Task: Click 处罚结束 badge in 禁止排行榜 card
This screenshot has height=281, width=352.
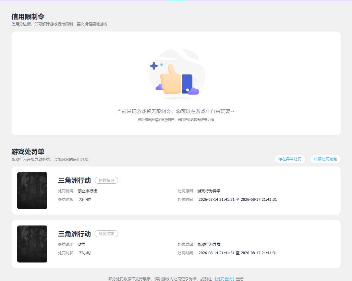Action: click(x=106, y=180)
